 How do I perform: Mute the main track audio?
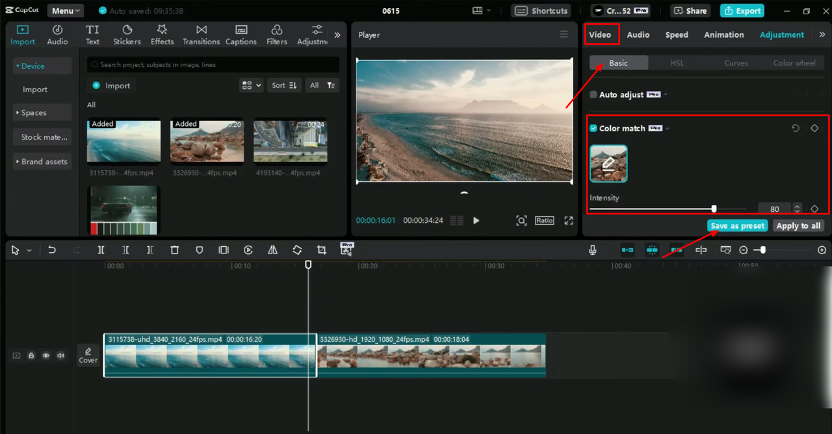click(x=61, y=356)
